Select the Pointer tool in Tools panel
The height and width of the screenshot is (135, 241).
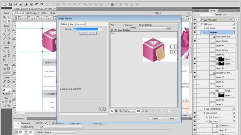(x=4, y=17)
